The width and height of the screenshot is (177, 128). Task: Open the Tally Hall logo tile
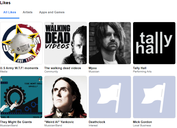coord(154,43)
